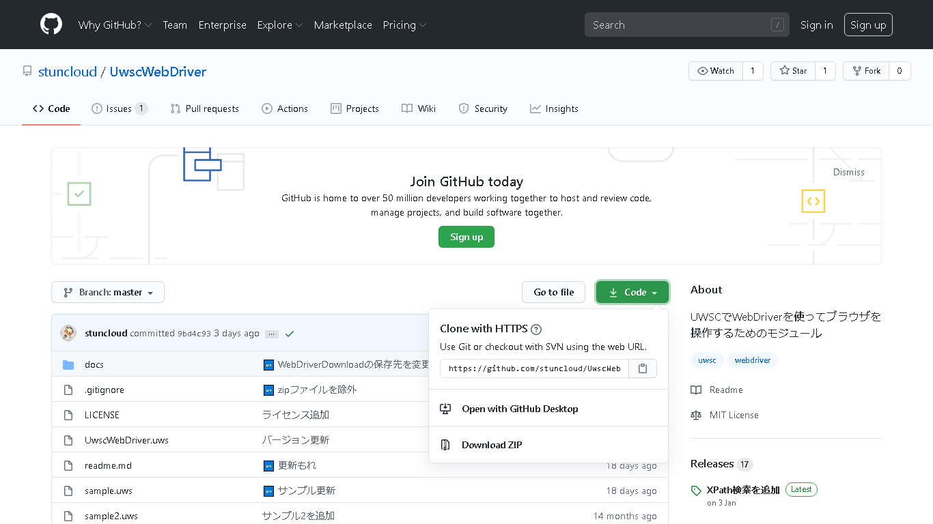933x524 pixels.
Task: Click the Star button
Action: point(793,71)
